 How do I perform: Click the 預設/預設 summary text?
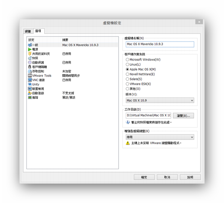coord(69,98)
